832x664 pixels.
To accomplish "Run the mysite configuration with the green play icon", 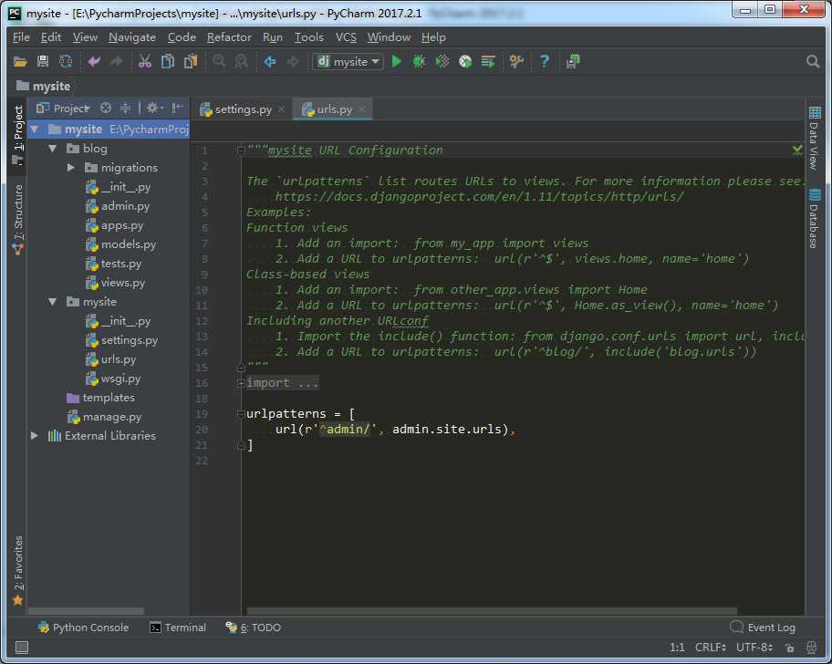I will click(x=397, y=61).
